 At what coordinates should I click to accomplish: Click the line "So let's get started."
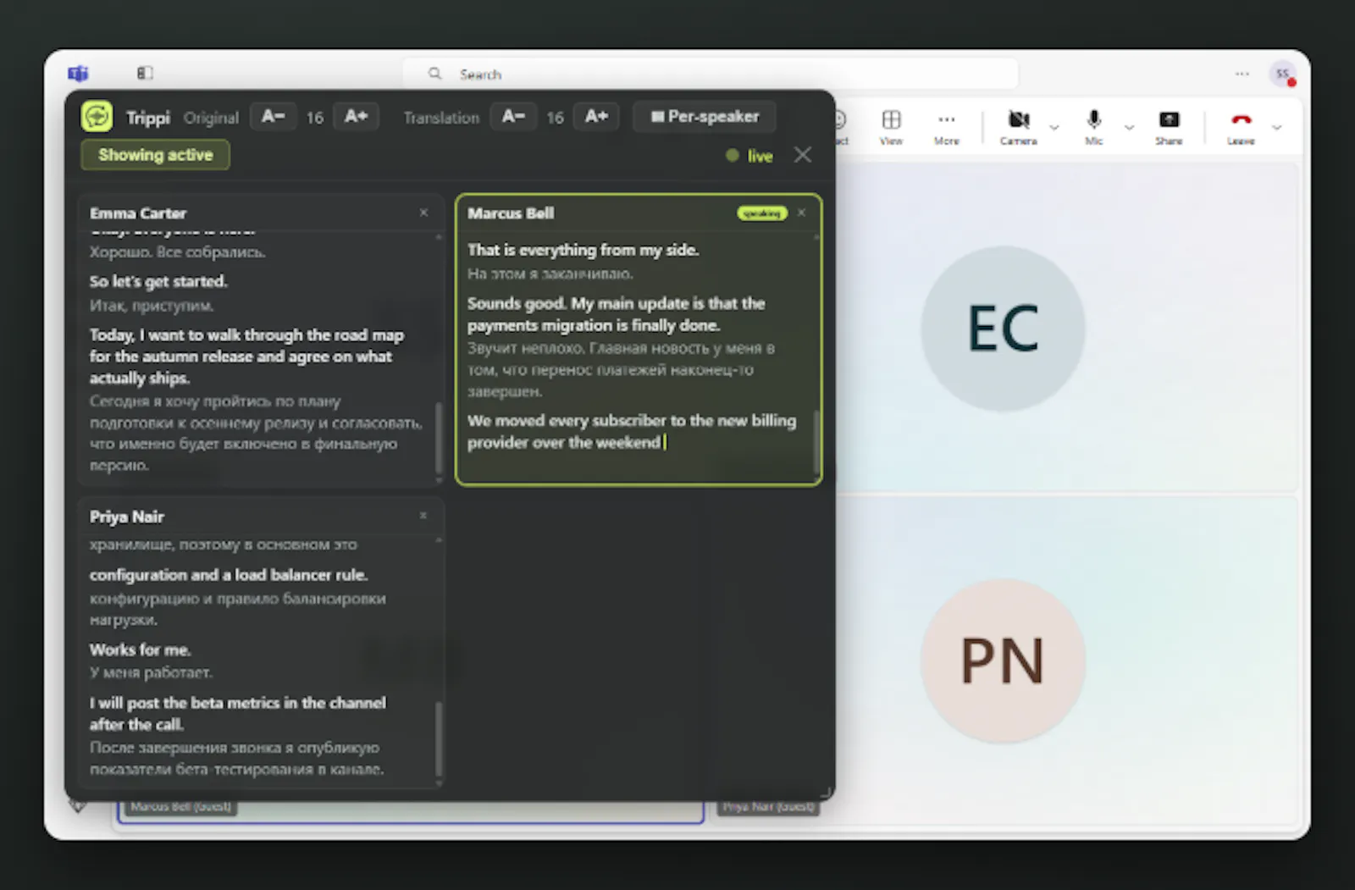click(x=158, y=281)
